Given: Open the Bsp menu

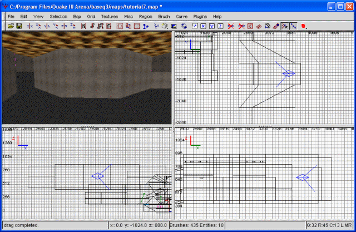Looking at the screenshot, I should [77, 17].
